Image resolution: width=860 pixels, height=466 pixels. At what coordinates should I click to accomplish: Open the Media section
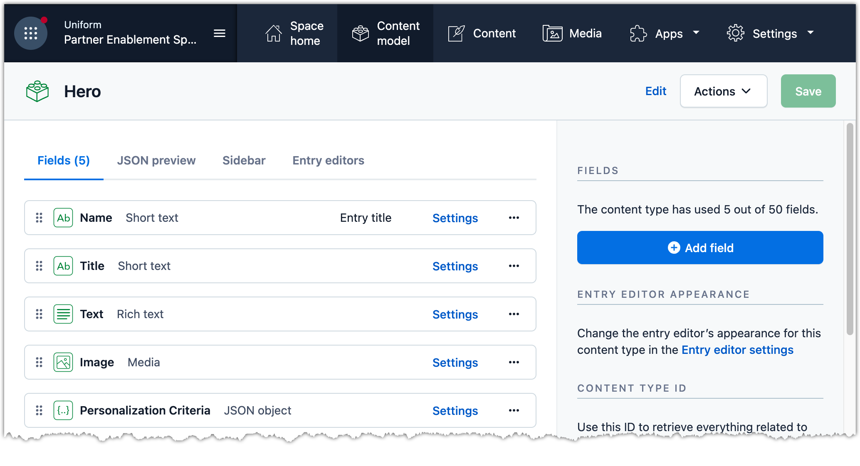coord(572,33)
